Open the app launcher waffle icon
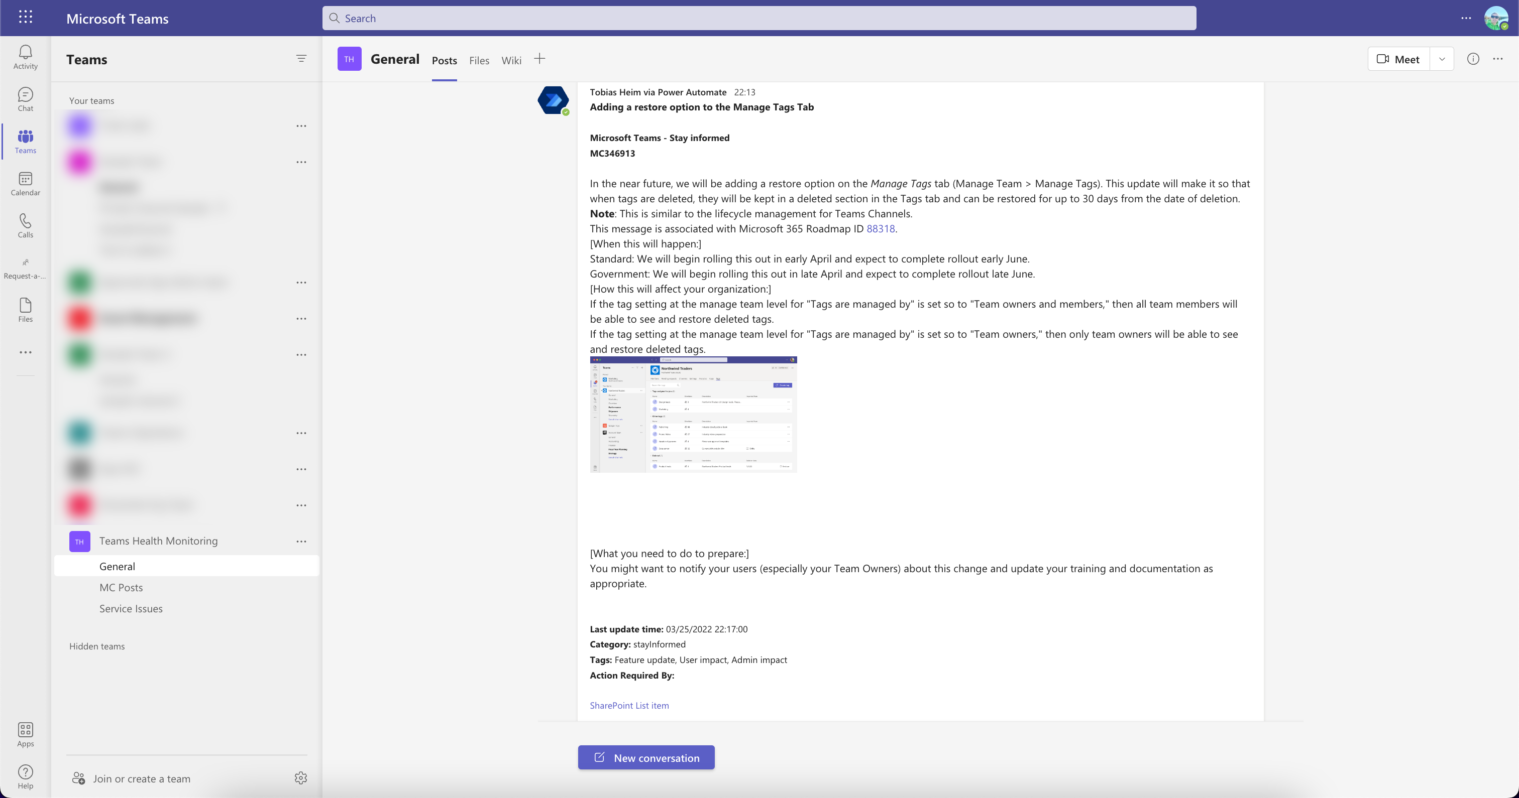This screenshot has width=1519, height=798. coord(25,17)
